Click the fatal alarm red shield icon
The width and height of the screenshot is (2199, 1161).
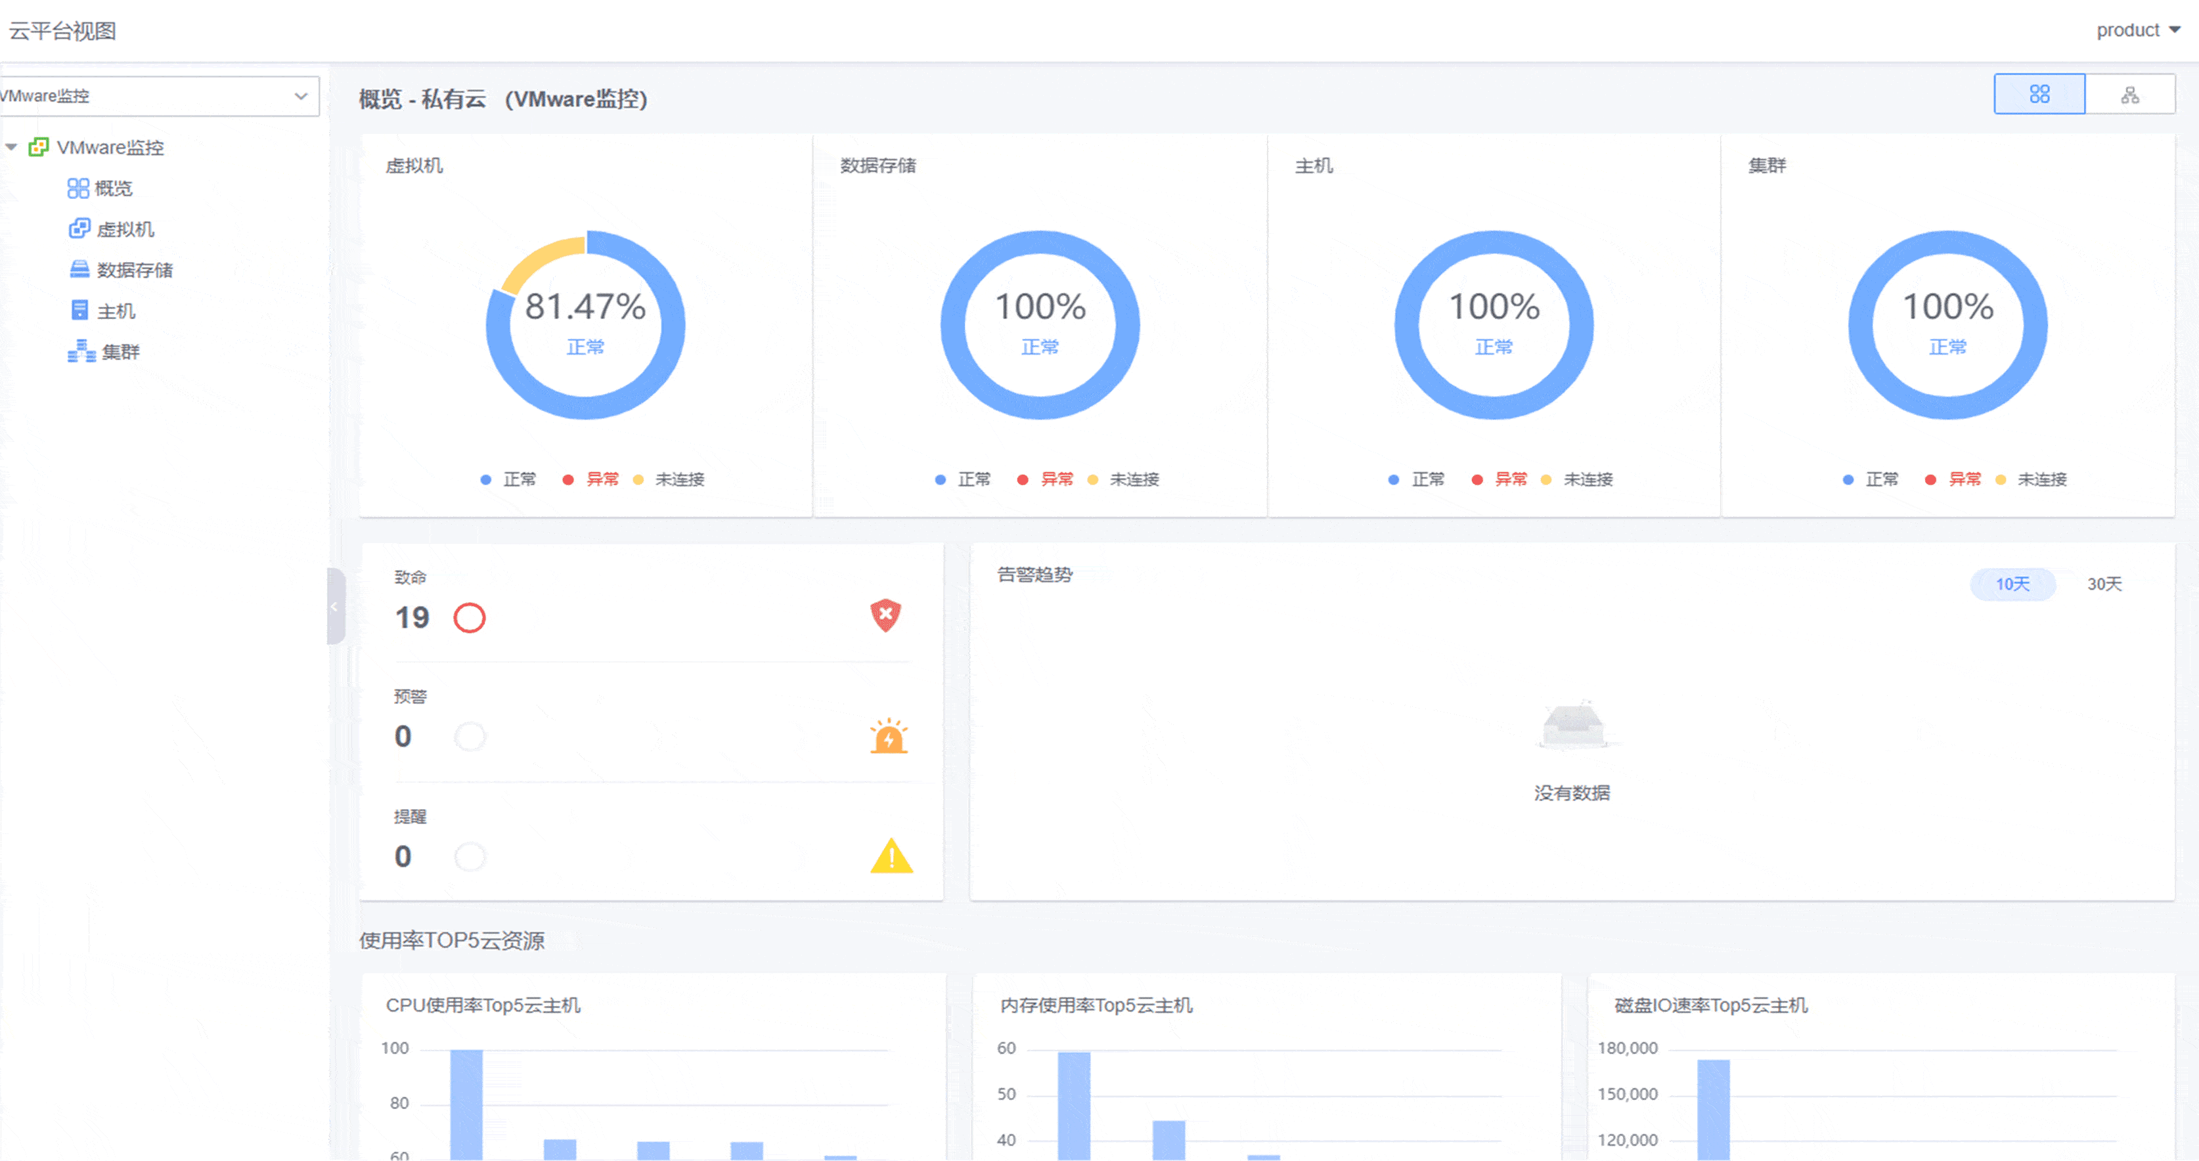[885, 615]
